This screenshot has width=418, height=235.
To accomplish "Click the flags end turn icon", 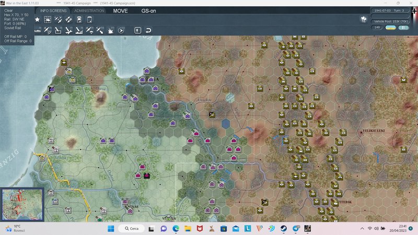I will pos(364,19).
